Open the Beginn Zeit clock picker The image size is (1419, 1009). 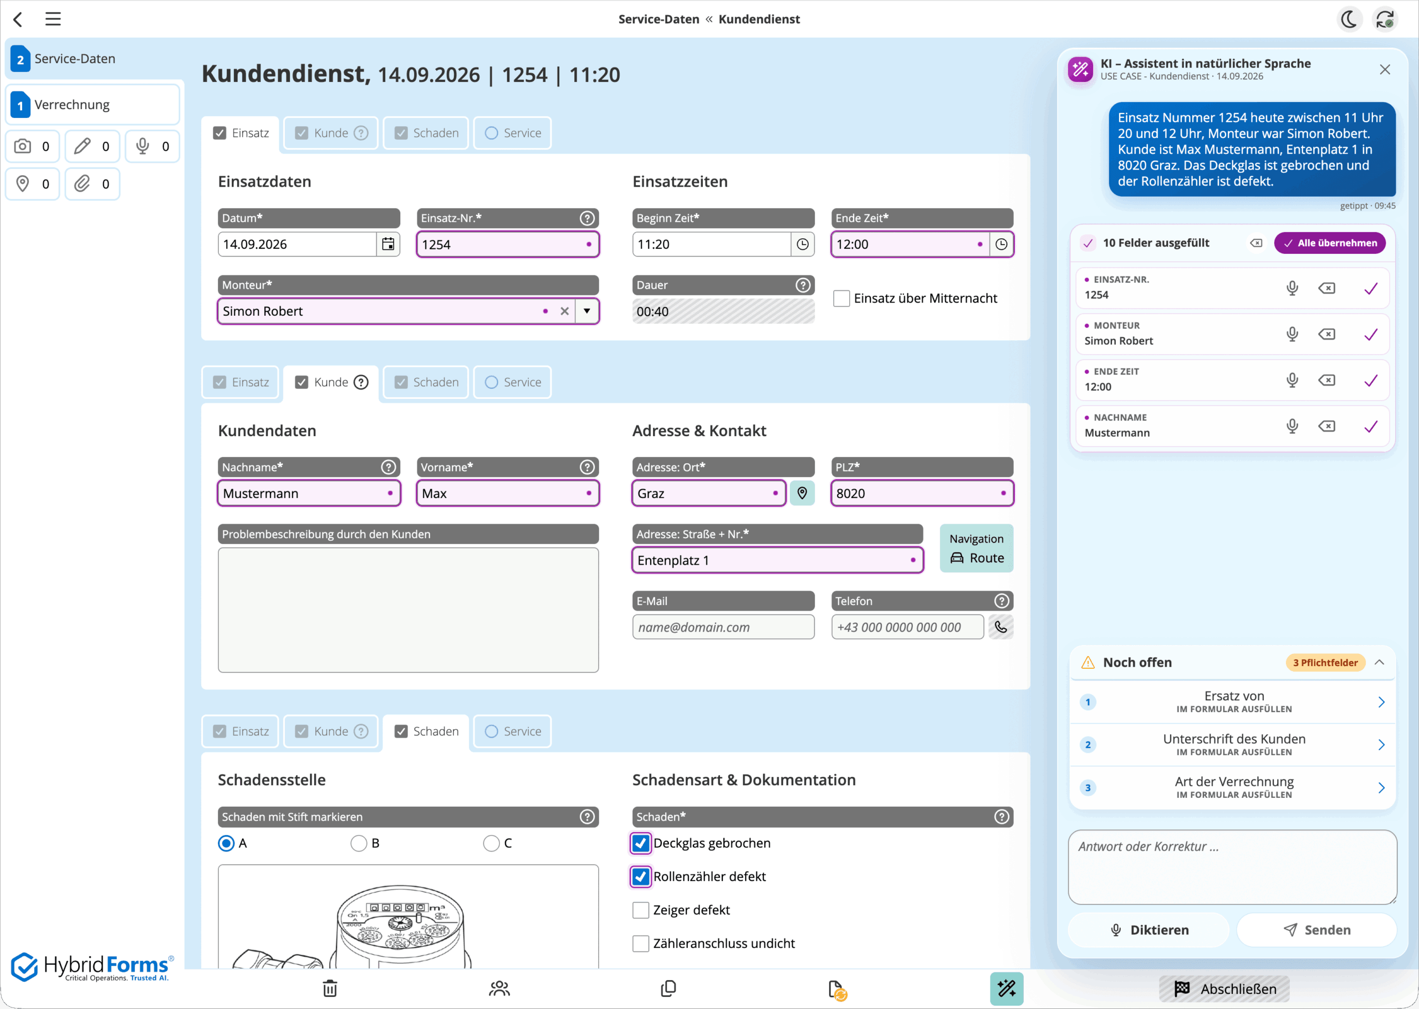803,244
